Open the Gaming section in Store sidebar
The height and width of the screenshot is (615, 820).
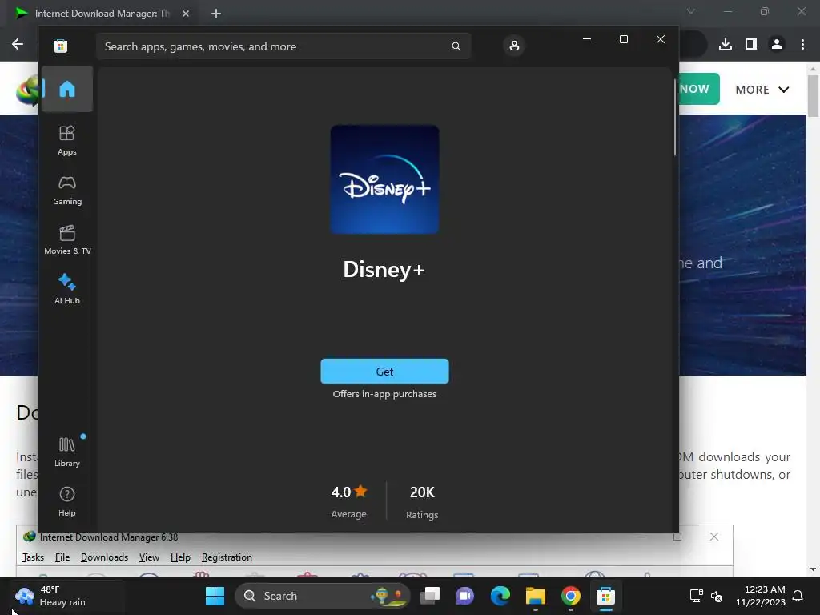click(67, 191)
